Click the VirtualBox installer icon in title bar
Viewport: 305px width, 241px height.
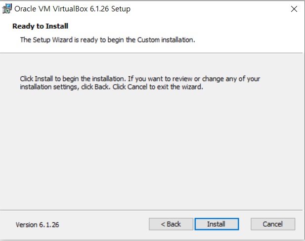point(7,9)
